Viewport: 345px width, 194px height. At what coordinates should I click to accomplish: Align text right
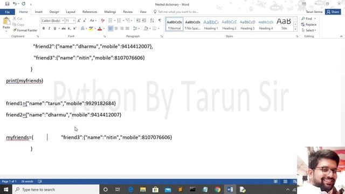(122, 29)
